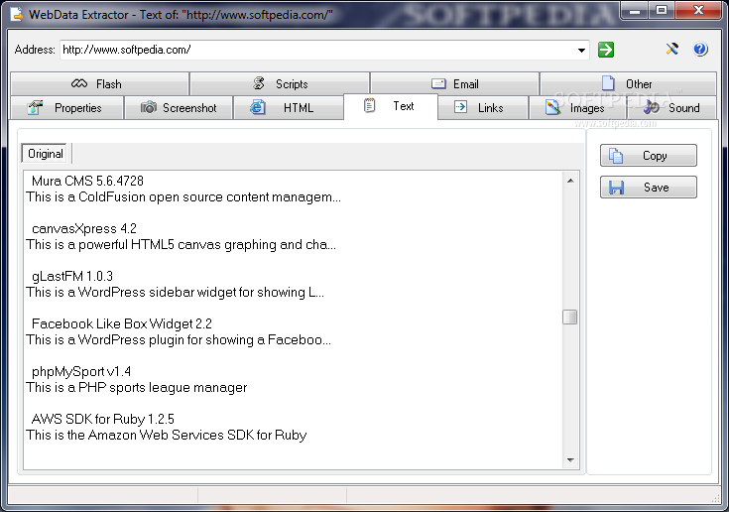Click 'This is a WordPress plugin for showing' line

pyautogui.click(x=179, y=340)
